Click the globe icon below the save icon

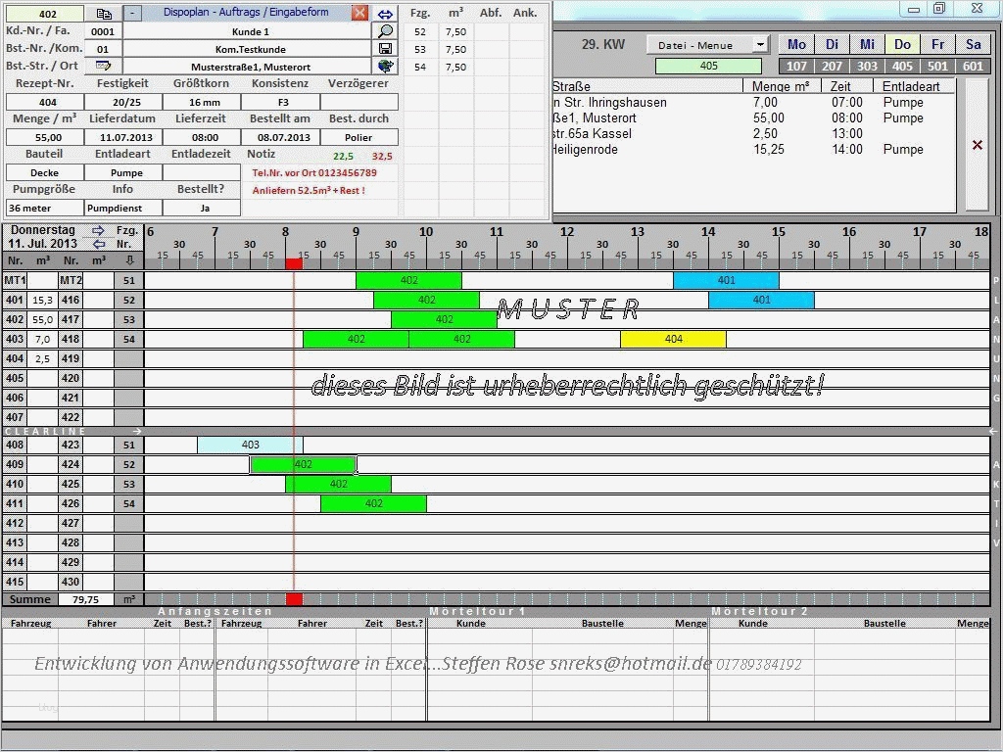click(x=385, y=66)
